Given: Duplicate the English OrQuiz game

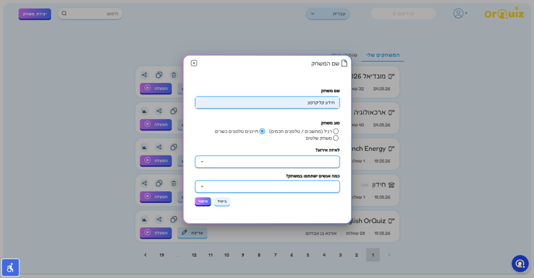Looking at the screenshot, I should point(174,220).
